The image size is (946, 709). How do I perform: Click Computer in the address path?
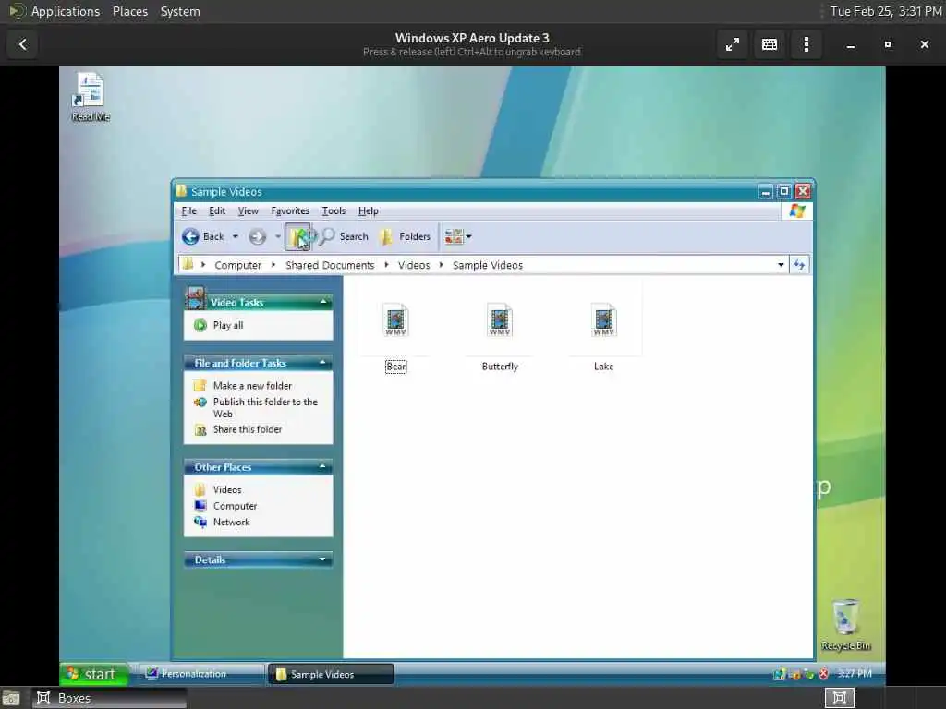(237, 265)
